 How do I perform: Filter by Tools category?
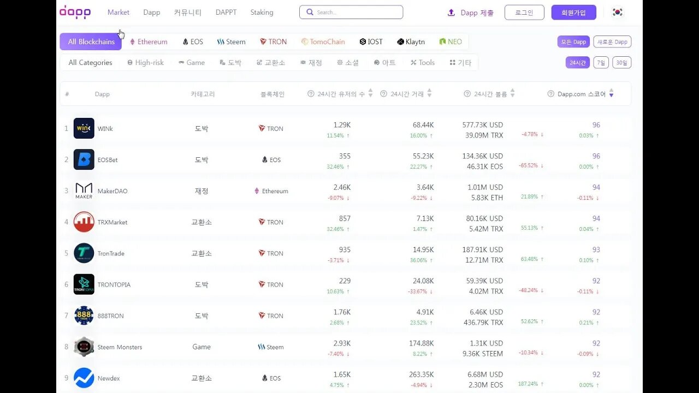[423, 63]
